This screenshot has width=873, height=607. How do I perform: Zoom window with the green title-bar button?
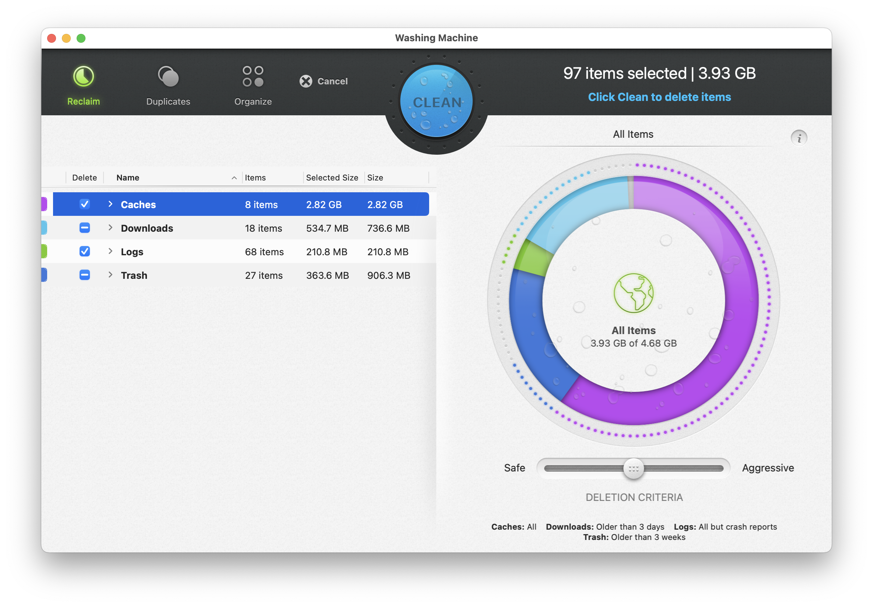coord(81,38)
